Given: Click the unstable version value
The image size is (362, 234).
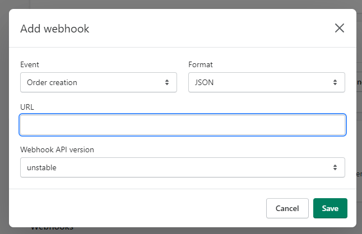Looking at the screenshot, I should [41, 167].
